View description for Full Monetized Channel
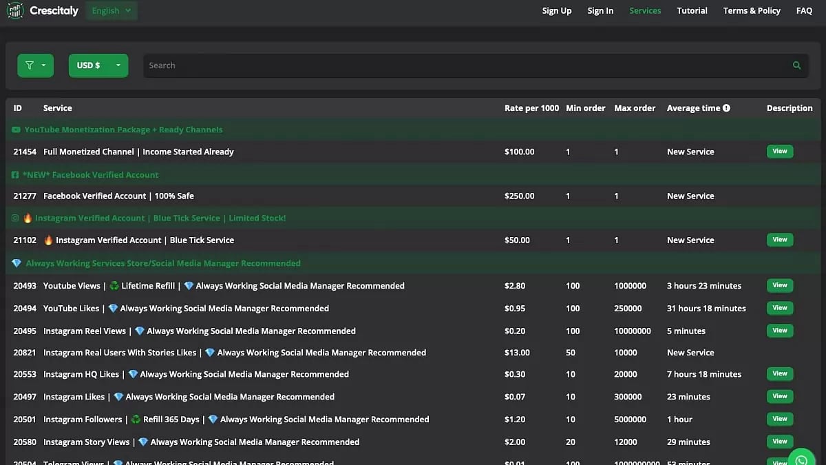The height and width of the screenshot is (465, 826). 779,152
